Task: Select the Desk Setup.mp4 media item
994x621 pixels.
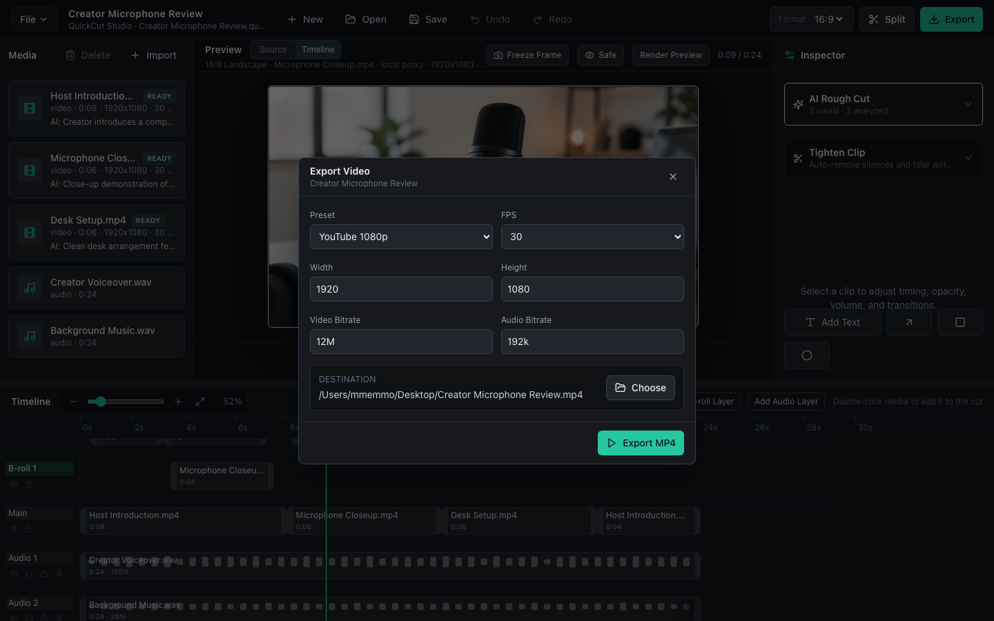Action: (x=97, y=233)
